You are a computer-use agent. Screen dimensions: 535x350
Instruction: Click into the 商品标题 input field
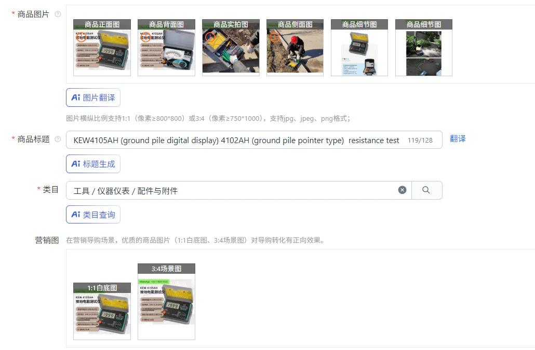254,140
